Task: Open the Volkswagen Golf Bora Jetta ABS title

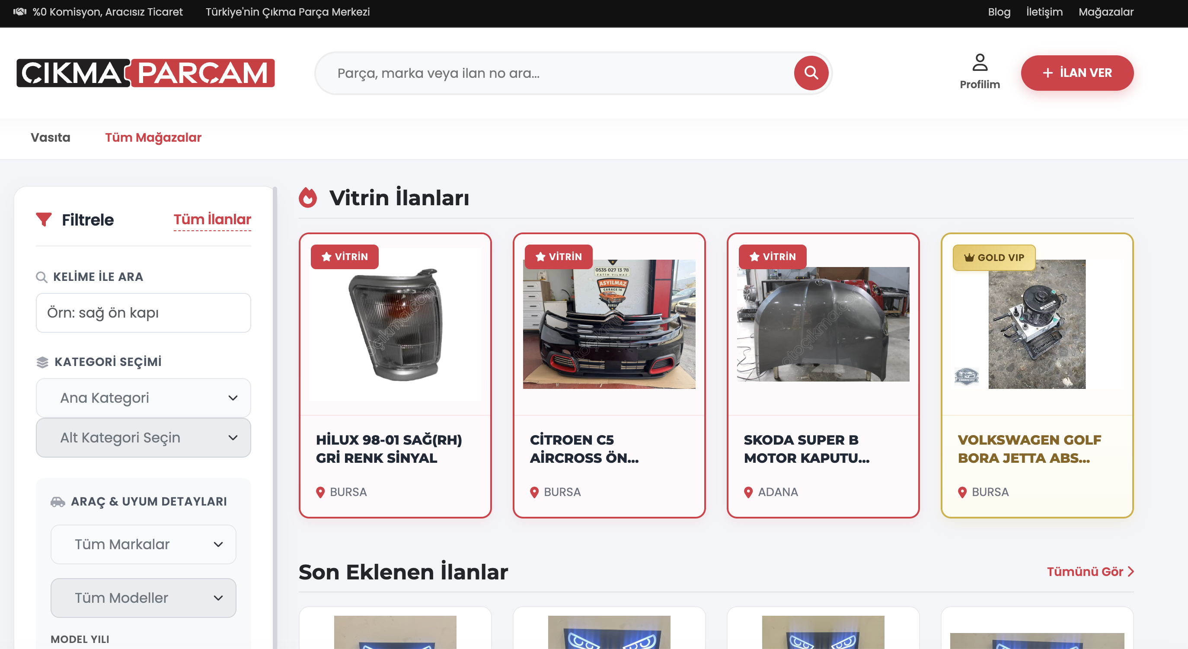Action: click(1029, 449)
